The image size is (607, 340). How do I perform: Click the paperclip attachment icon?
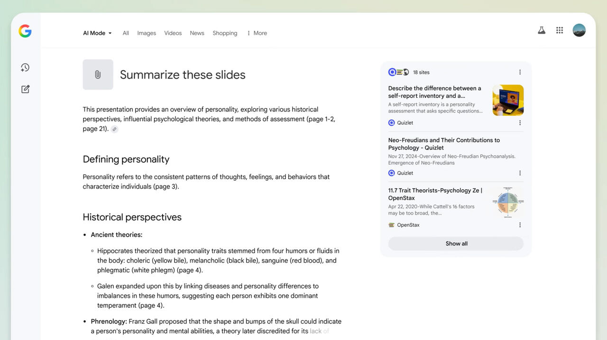point(98,74)
